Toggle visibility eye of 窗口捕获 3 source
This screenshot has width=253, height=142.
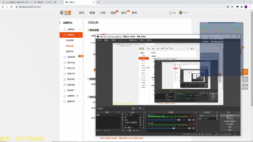140,127
